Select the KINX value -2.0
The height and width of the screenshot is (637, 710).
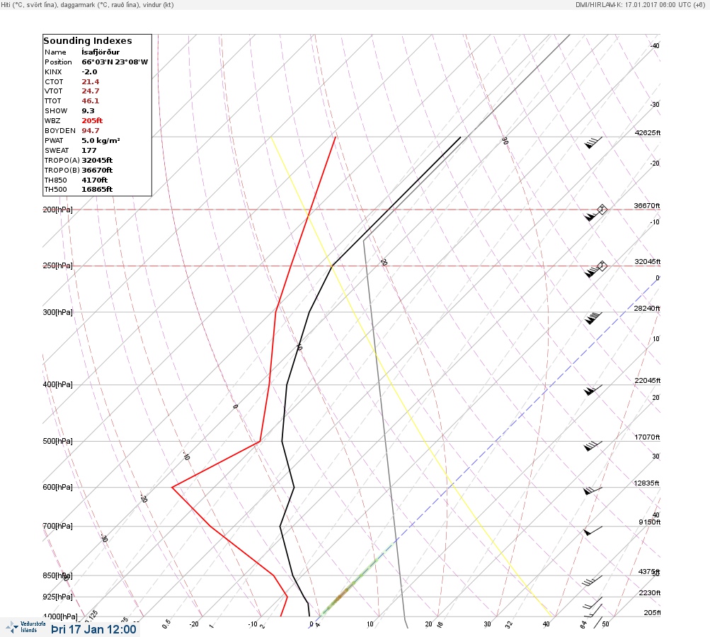pyautogui.click(x=89, y=72)
